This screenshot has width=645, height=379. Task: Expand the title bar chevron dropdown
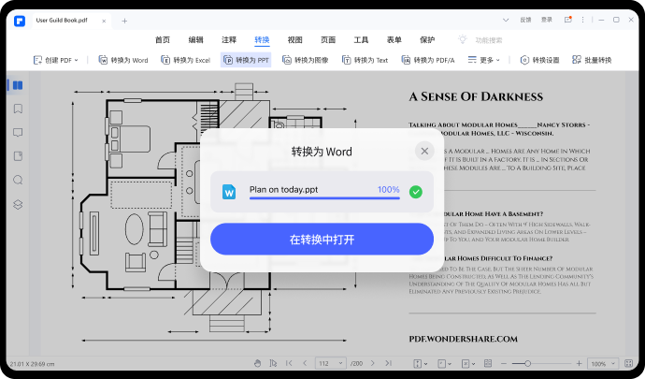tap(506, 20)
